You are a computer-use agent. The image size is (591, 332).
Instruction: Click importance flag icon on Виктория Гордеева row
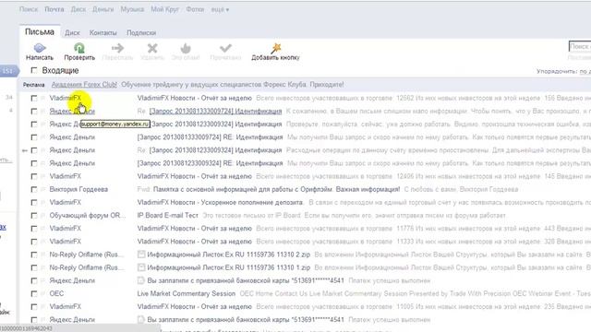[x=43, y=189]
